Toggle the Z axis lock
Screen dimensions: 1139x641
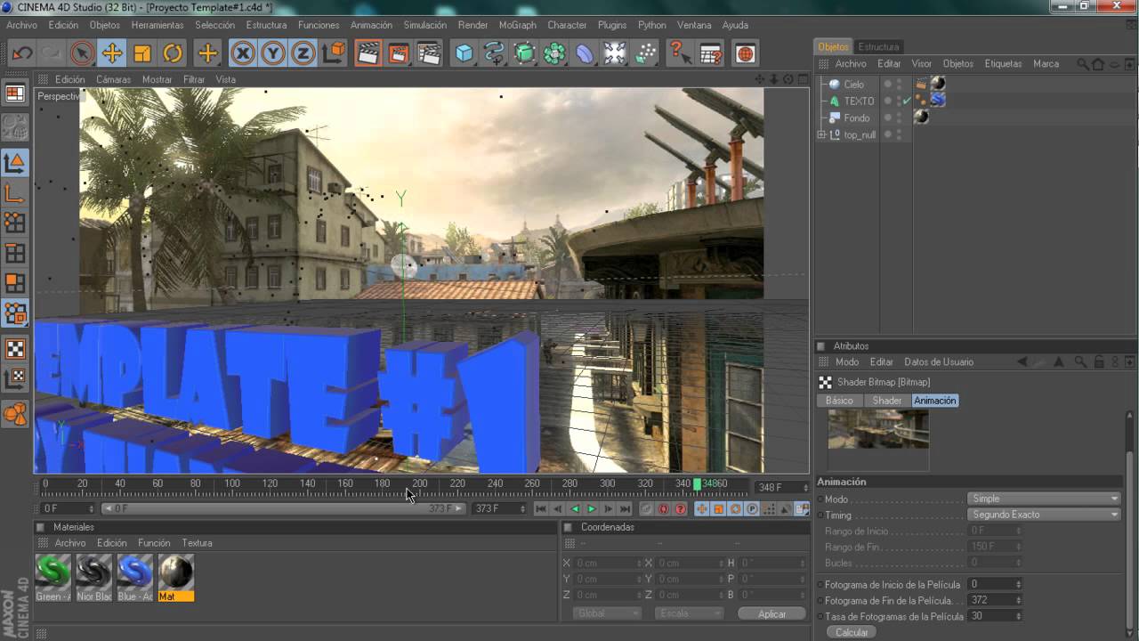coord(303,53)
